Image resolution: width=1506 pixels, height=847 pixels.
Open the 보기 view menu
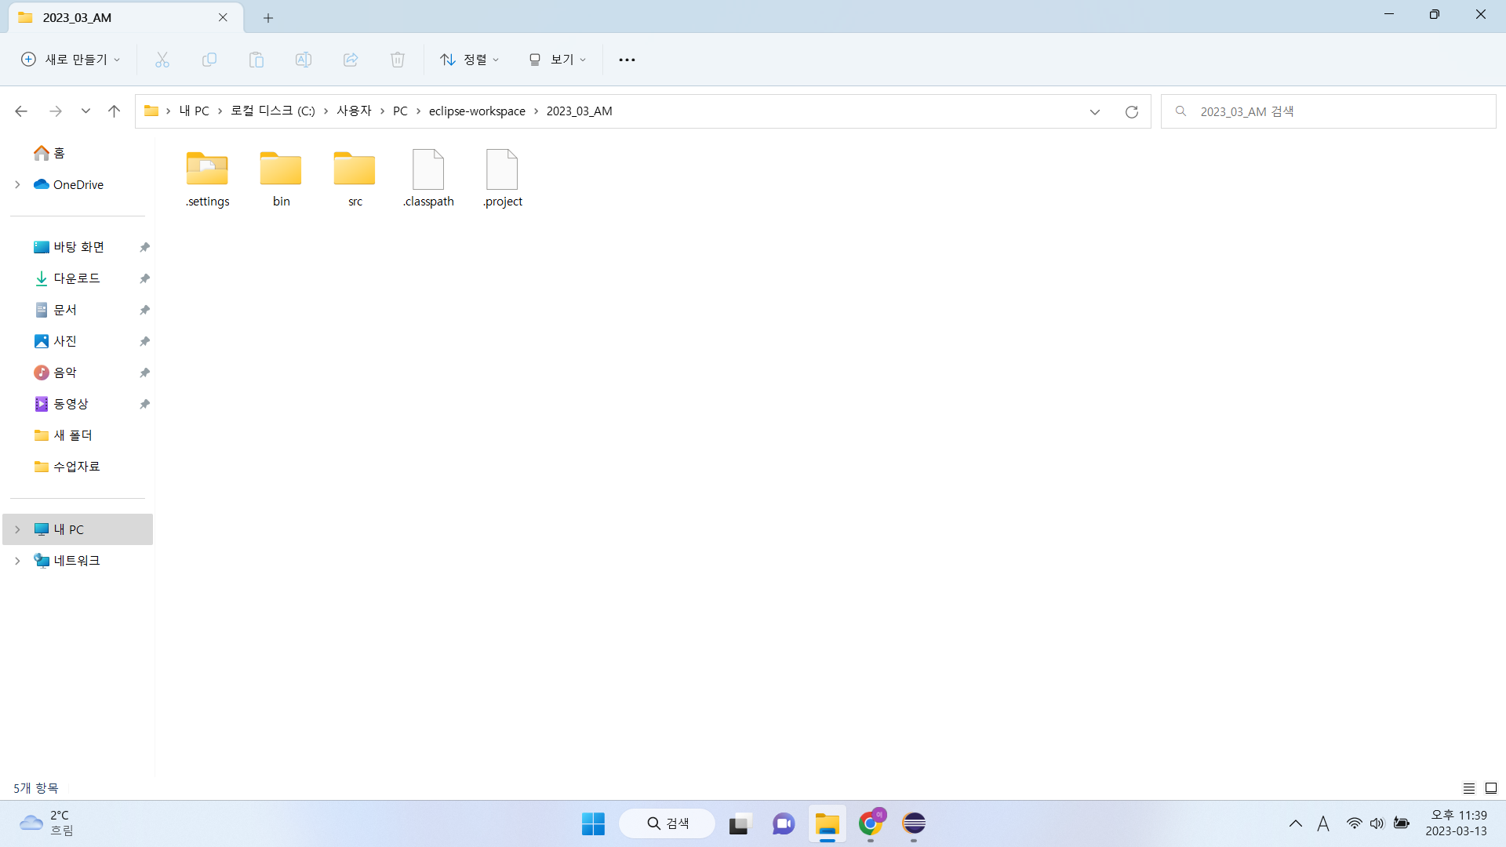point(557,60)
